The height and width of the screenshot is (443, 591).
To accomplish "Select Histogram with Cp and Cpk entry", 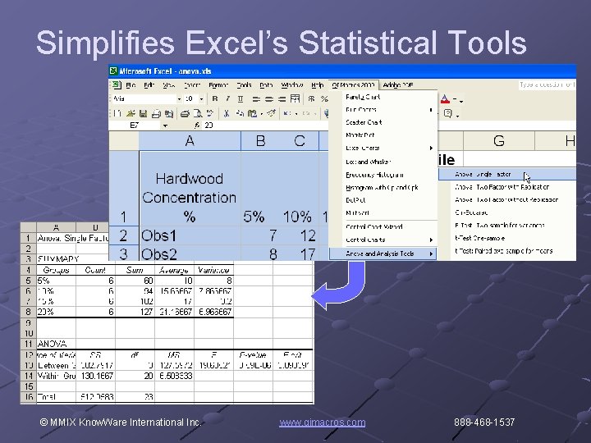I will pyautogui.click(x=382, y=187).
